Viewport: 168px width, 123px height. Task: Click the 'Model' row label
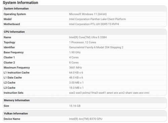[8, 19]
